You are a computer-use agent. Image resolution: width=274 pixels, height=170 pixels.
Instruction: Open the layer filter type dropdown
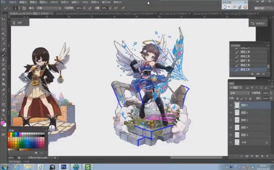[x=236, y=88]
